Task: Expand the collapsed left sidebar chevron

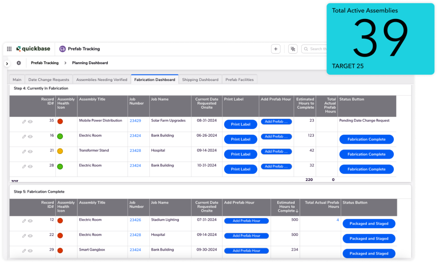Action: [7, 63]
